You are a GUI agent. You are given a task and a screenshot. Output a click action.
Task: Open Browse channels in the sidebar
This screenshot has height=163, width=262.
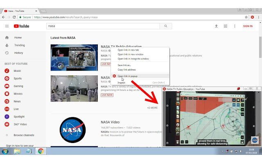click(24, 135)
